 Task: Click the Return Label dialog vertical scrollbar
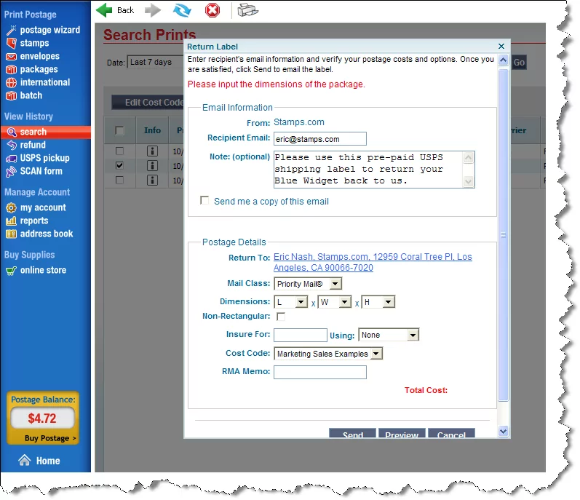pos(503,235)
